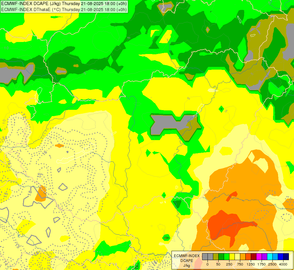Image resolution: width=294 pixels, height=270 pixels.
Task: Pick the cyan legend swatch
Action: [x=270, y=256]
